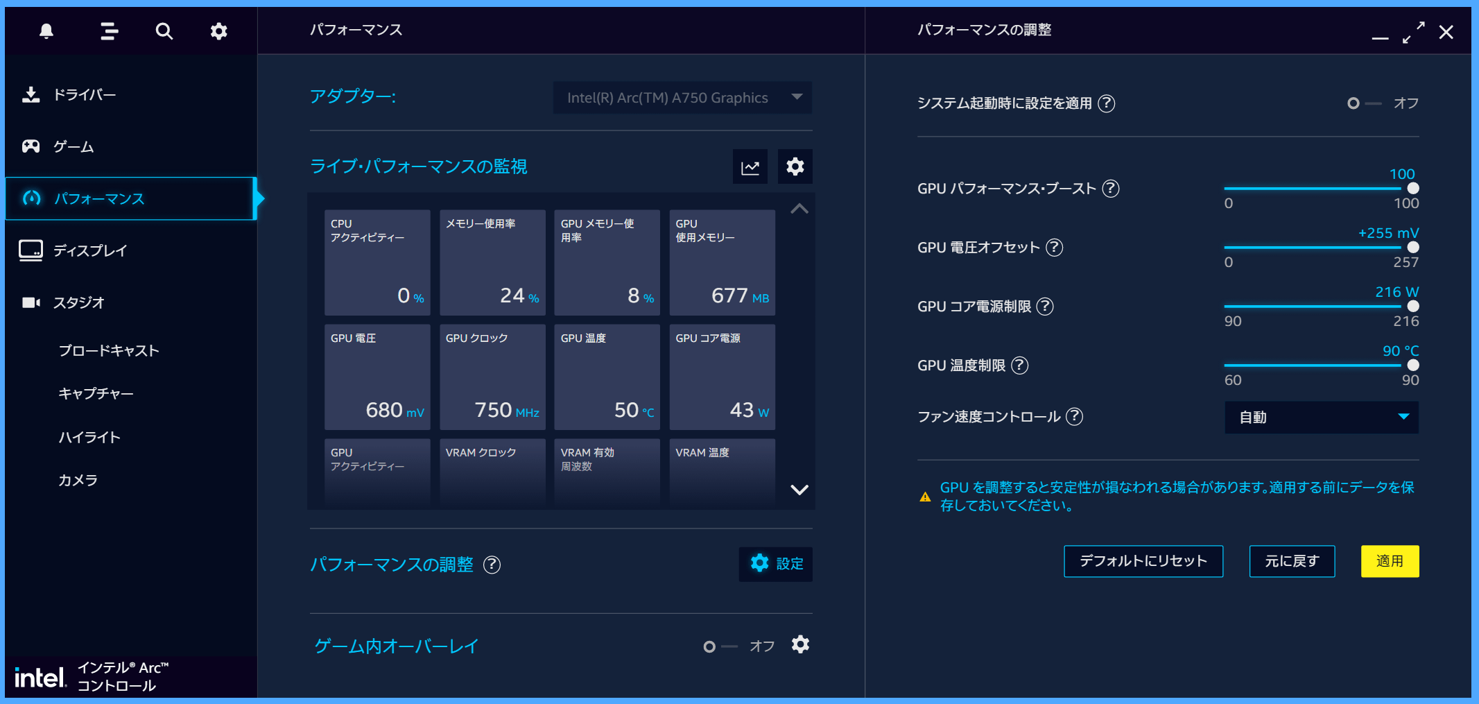Select the パフォーマンス menu item
The height and width of the screenshot is (704, 1479).
(x=131, y=198)
